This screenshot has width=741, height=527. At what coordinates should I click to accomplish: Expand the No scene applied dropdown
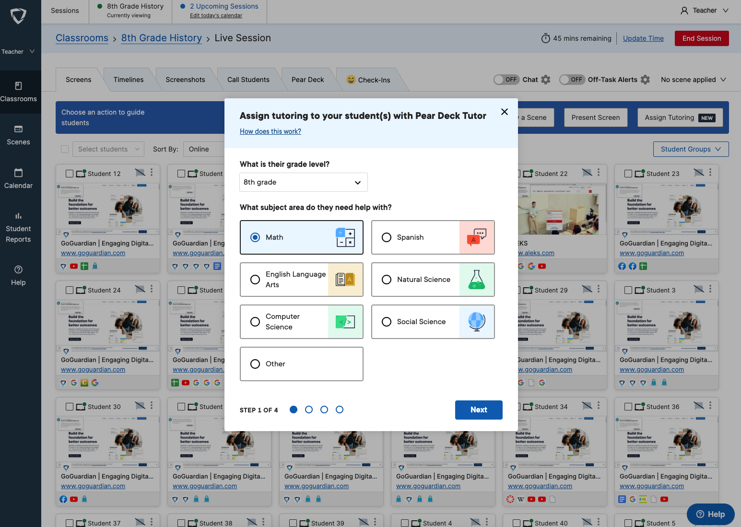click(x=694, y=80)
